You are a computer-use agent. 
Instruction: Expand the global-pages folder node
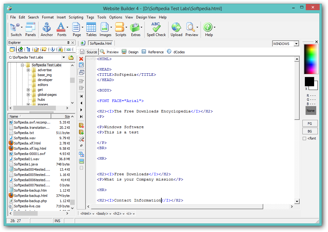(28, 95)
